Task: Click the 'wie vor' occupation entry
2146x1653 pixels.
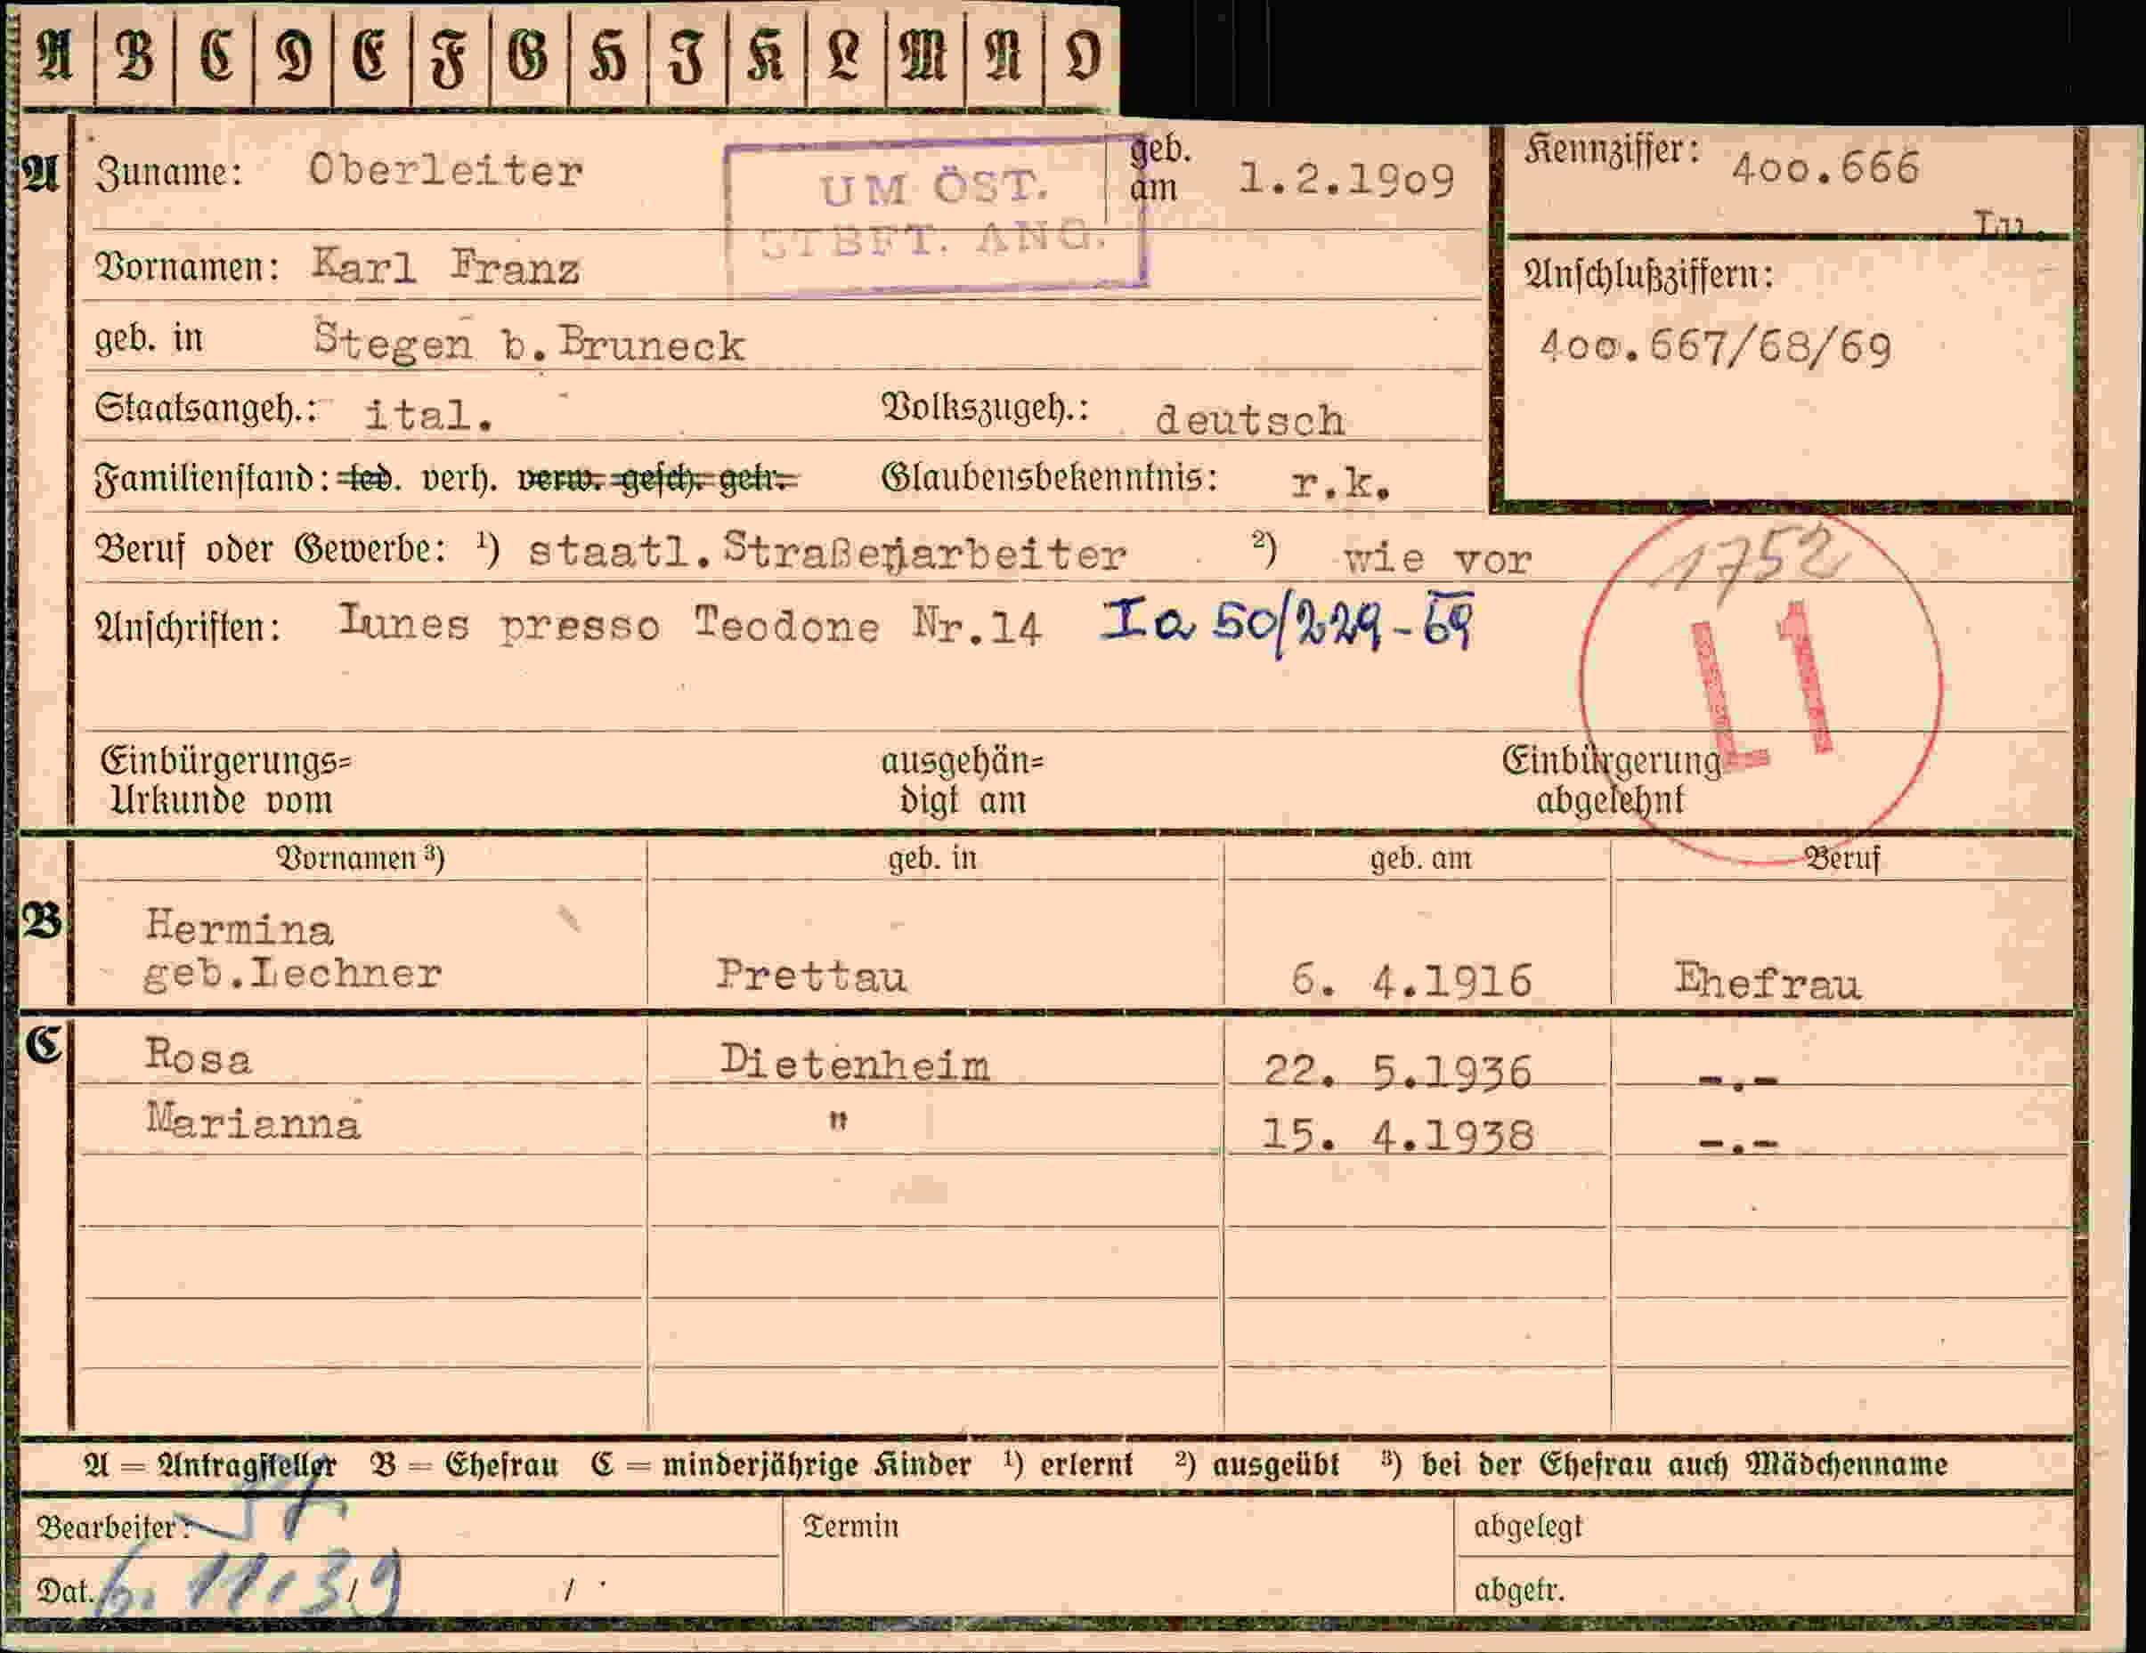Action: pyautogui.click(x=1437, y=559)
